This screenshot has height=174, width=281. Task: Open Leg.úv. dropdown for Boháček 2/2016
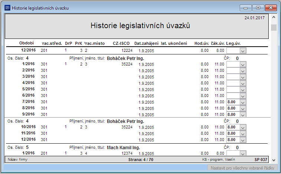pos(243,71)
